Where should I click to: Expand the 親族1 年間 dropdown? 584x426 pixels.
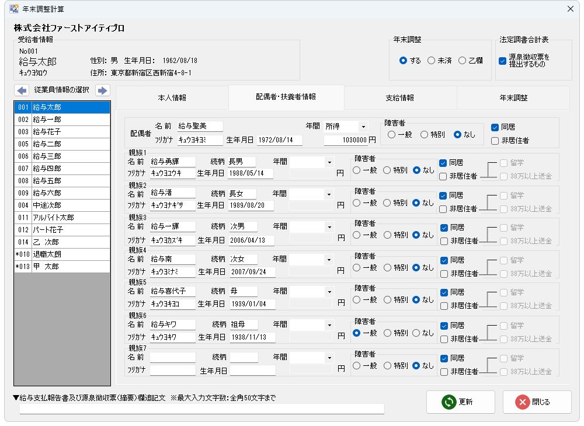[x=329, y=162]
